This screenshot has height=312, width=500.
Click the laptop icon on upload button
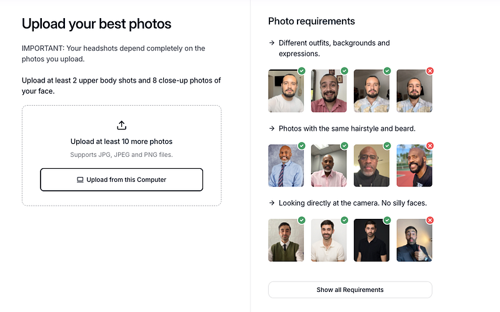click(80, 180)
